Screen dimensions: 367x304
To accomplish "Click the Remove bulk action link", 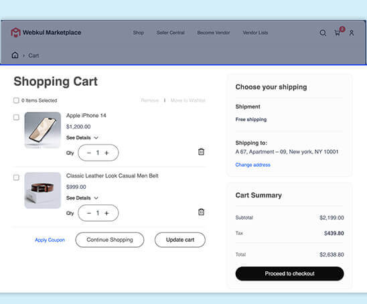I will click(150, 100).
